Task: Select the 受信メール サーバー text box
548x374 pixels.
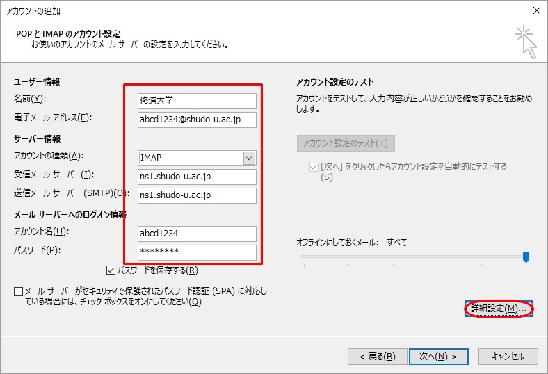Action: 197,177
